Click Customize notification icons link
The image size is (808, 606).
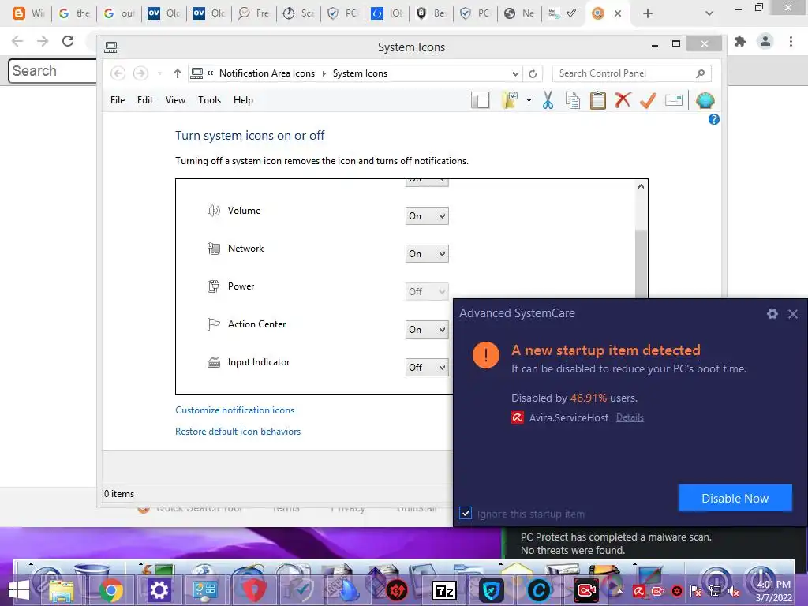pos(234,410)
